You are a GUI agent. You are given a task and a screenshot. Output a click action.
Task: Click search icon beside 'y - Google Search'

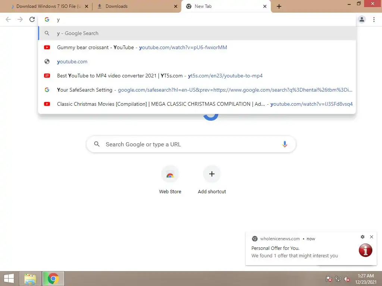click(47, 33)
